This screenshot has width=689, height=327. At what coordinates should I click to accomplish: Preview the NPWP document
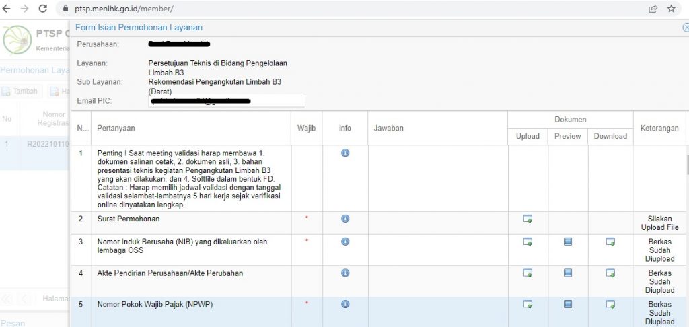click(x=568, y=304)
